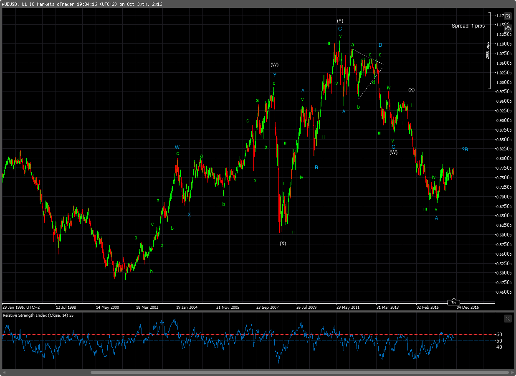Click the horizontal scrollbar thumb
The image size is (516, 376).
pyautogui.click(x=300, y=372)
